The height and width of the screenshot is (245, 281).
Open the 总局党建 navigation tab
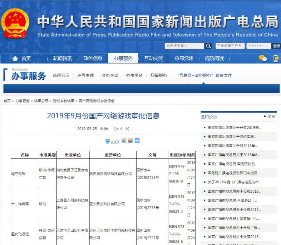[184, 59]
